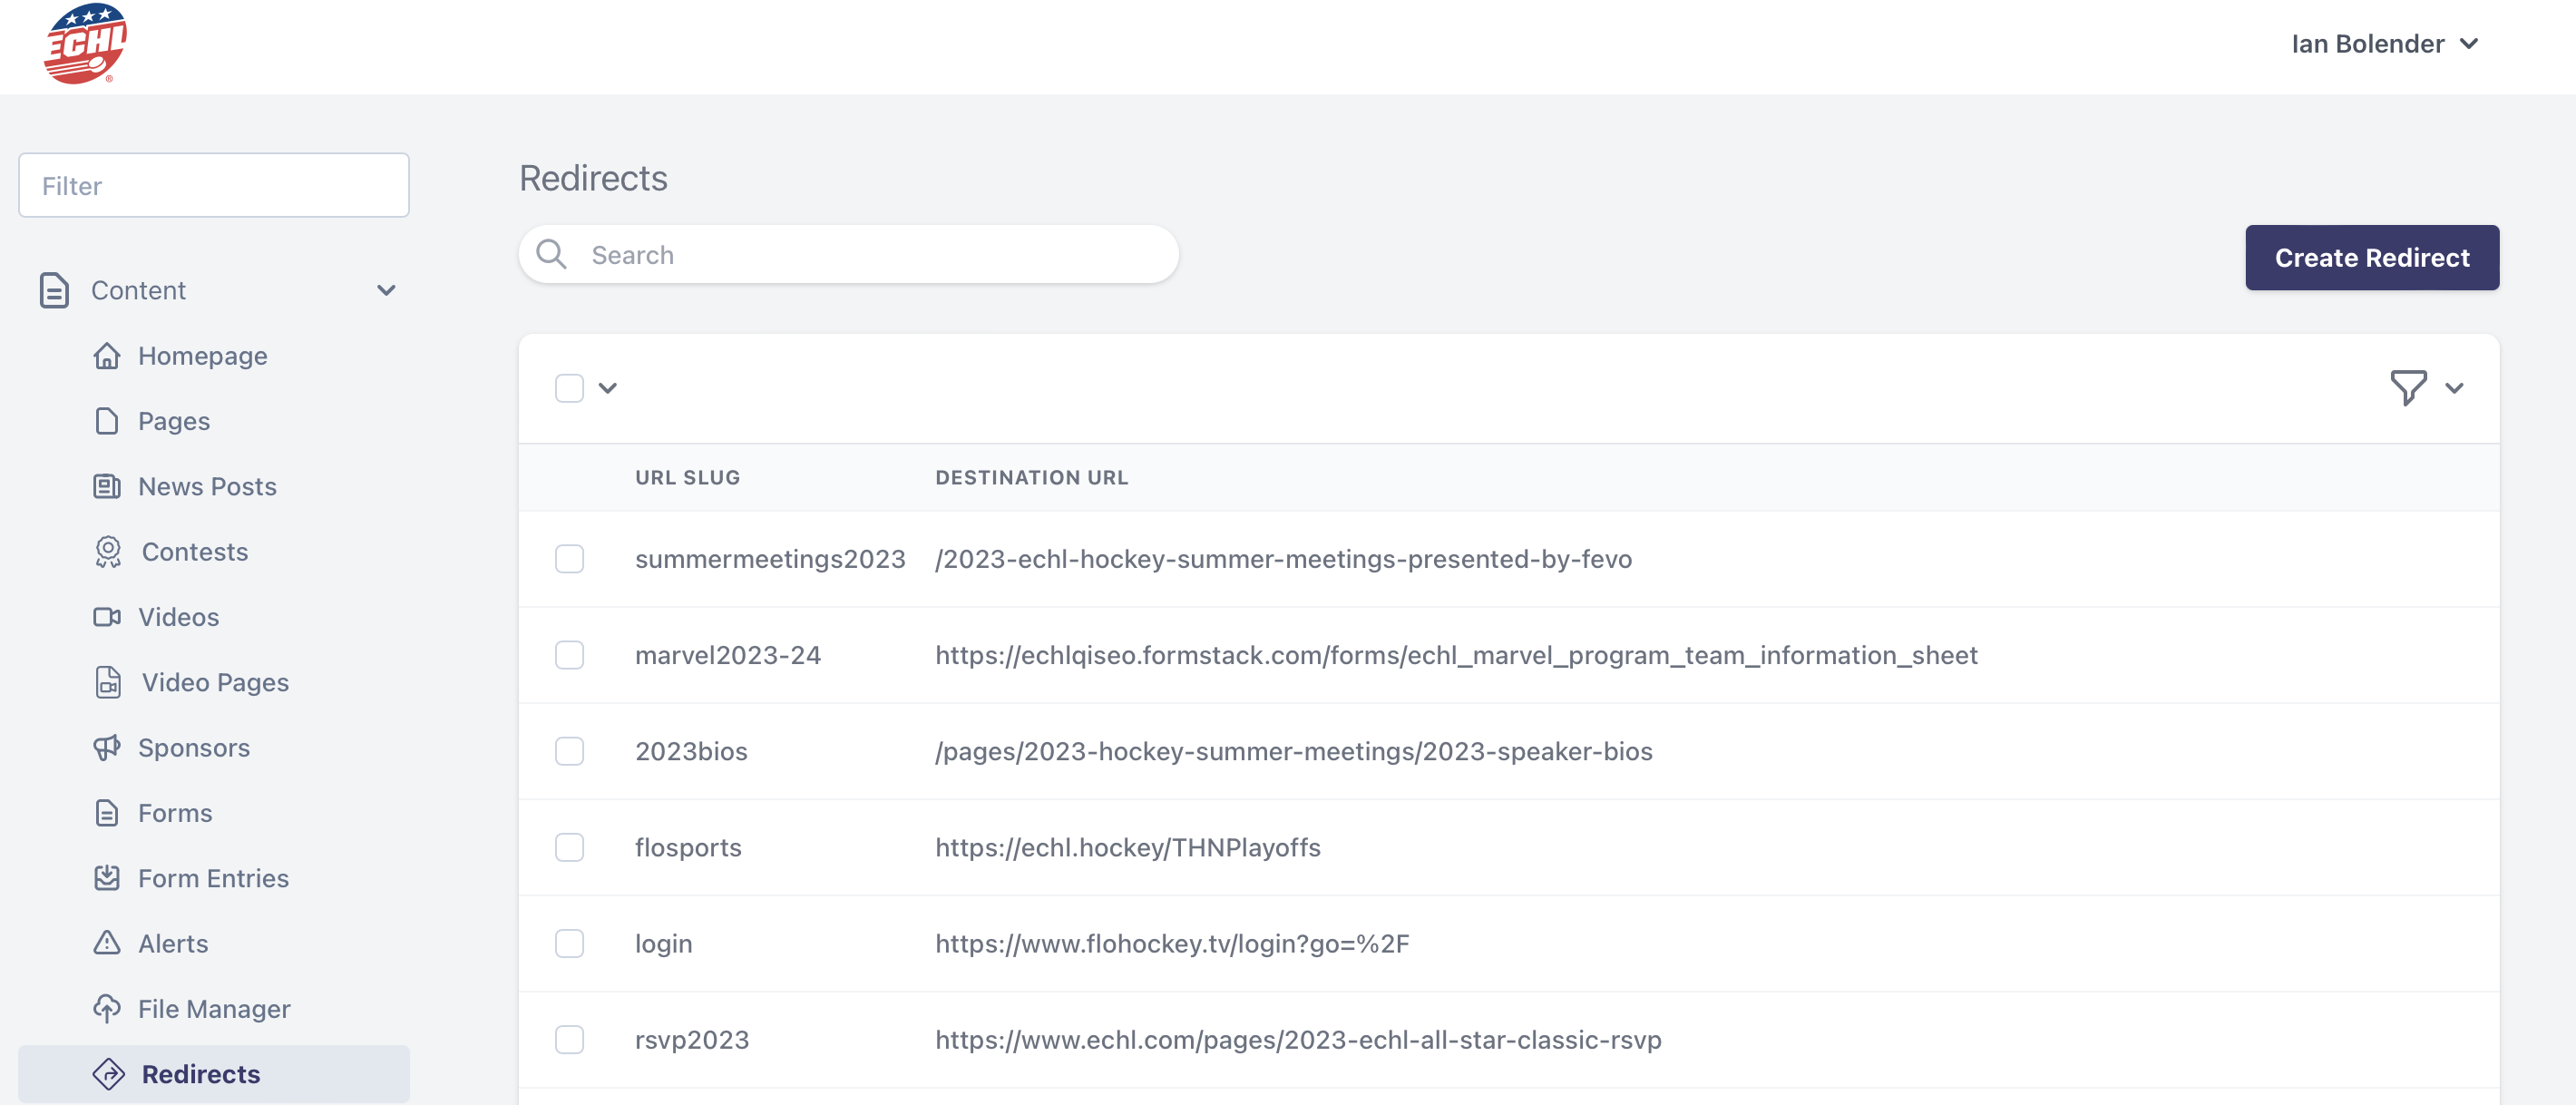Click the Redirects page heading
The height and width of the screenshot is (1105, 2576).
coord(593,178)
